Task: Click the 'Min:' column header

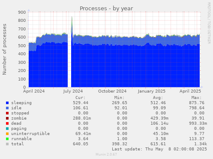Action: (120, 98)
